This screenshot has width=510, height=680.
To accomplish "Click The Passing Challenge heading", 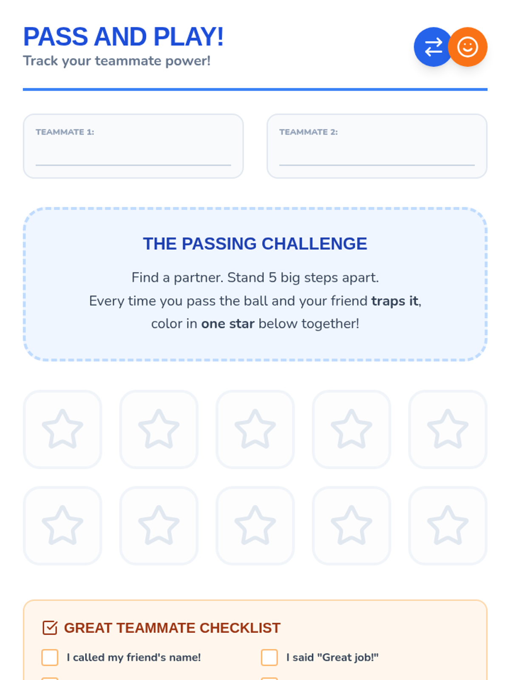I will coord(255,244).
